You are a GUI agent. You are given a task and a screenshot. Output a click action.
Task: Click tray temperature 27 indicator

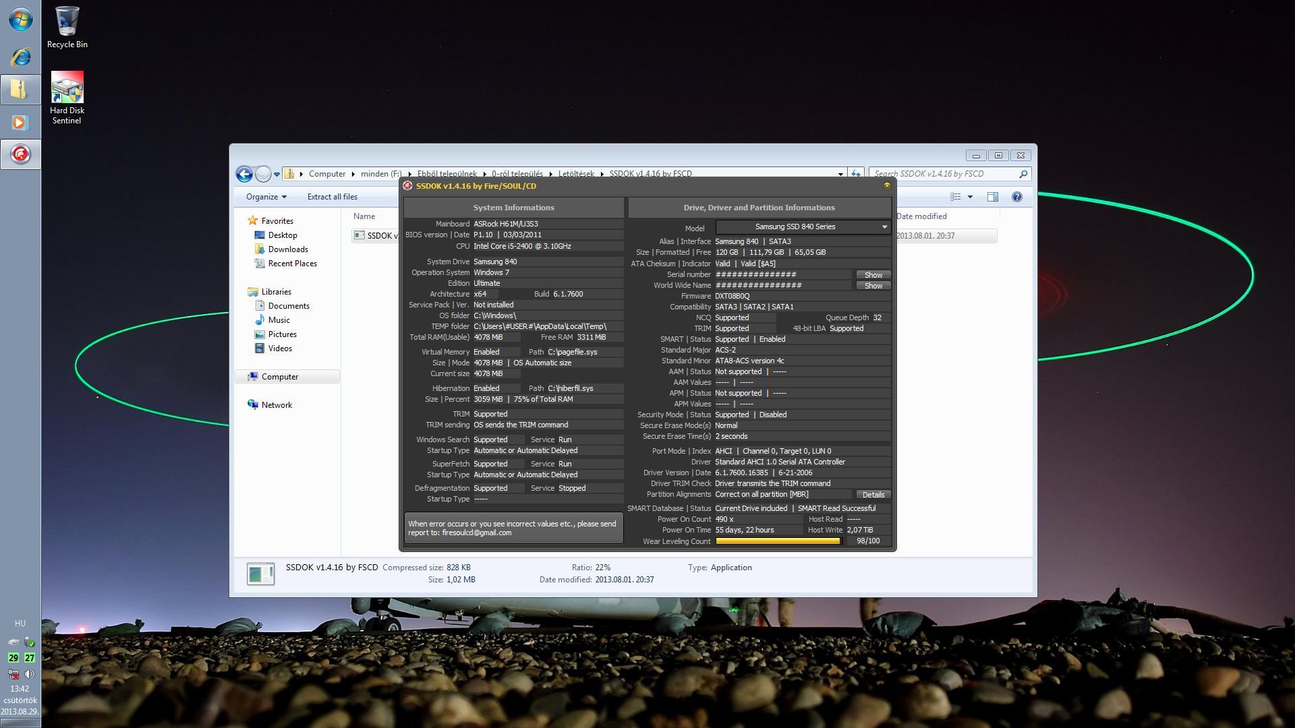pyautogui.click(x=29, y=658)
